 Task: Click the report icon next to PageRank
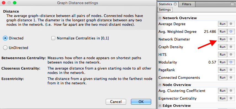tap(231, 70)
